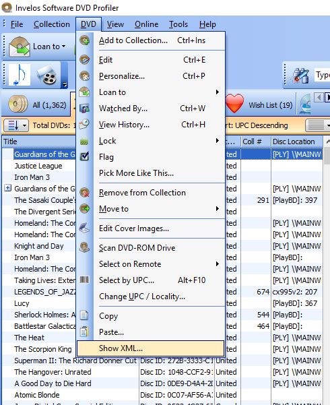Select The Scorpion King row
The width and height of the screenshot is (330, 405).
click(x=43, y=349)
